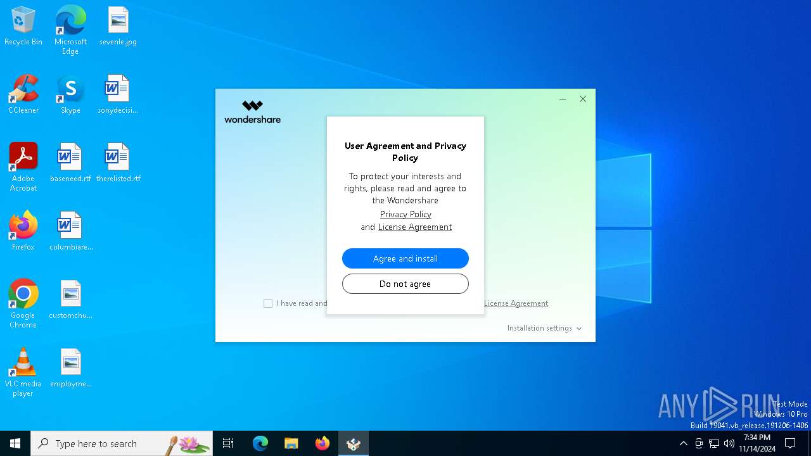Open License Agreement link in dialog
This screenshot has height=456, width=811.
(415, 227)
